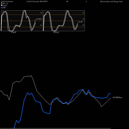The height and width of the screenshot is (129, 129).
Task: Click the blue OBV legend swatch
Action: [x=2, y=8]
